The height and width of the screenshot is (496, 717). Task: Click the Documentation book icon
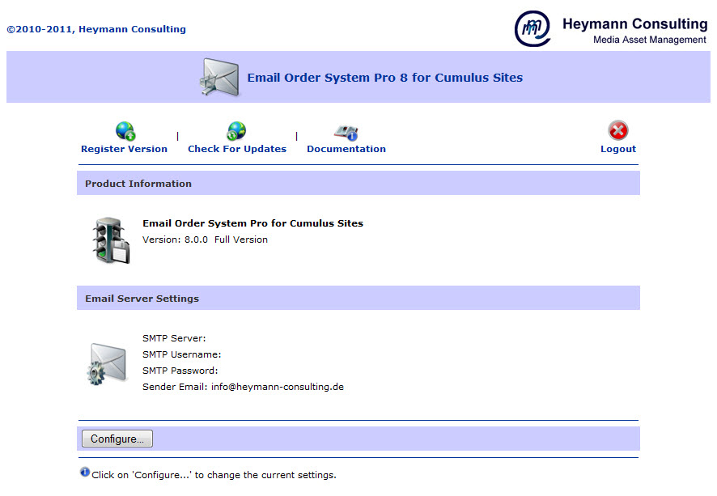[x=346, y=133]
